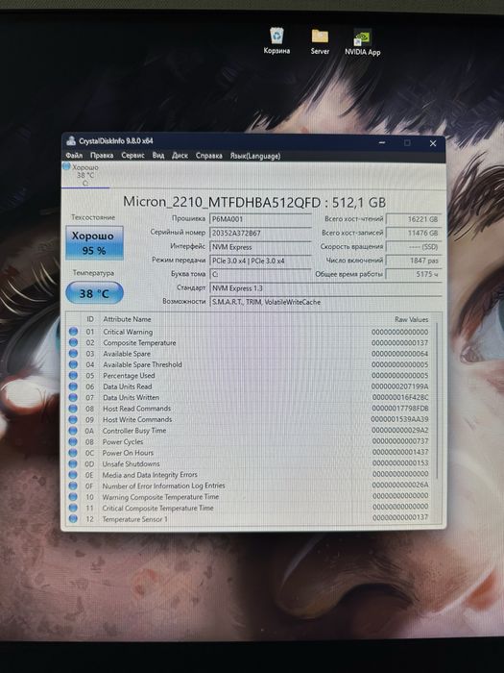This screenshot has height=673, width=504.
Task: Select the Composite Temperature attribute text
Action: [139, 343]
